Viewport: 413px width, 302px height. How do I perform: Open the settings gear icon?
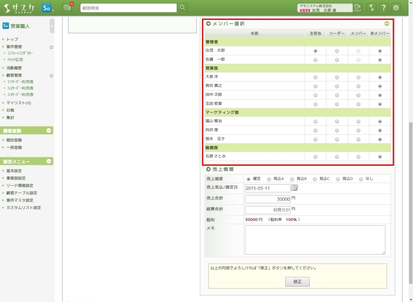(x=396, y=8)
